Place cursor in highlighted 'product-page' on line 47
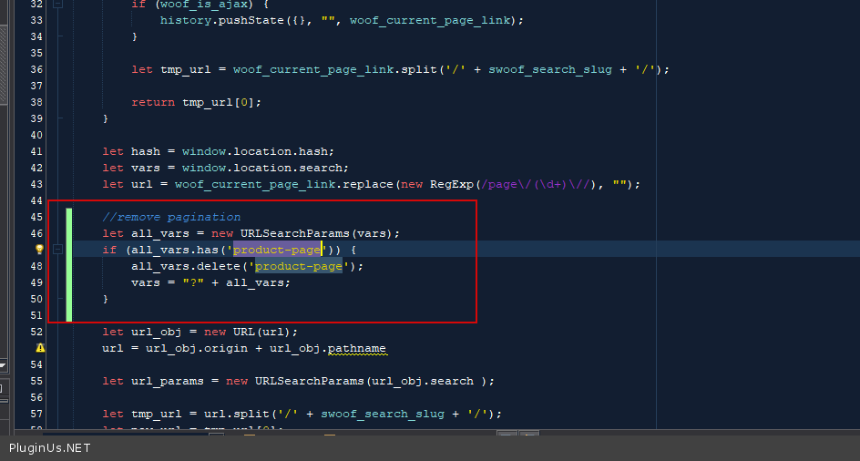 (277, 250)
